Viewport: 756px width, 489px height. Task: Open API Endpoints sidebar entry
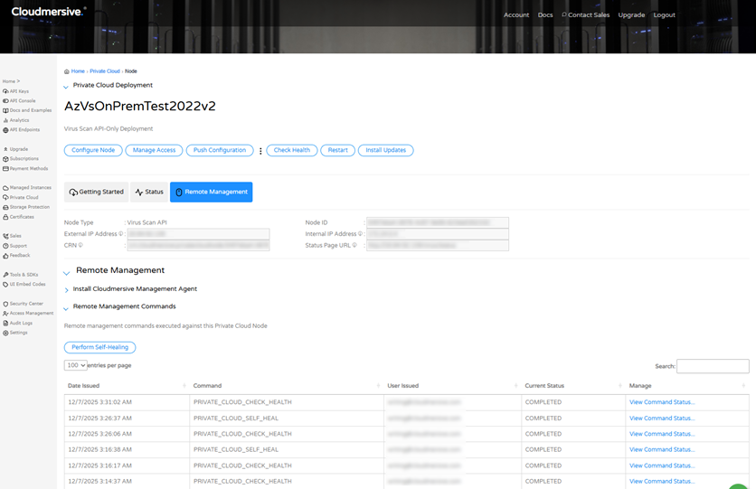(x=21, y=129)
